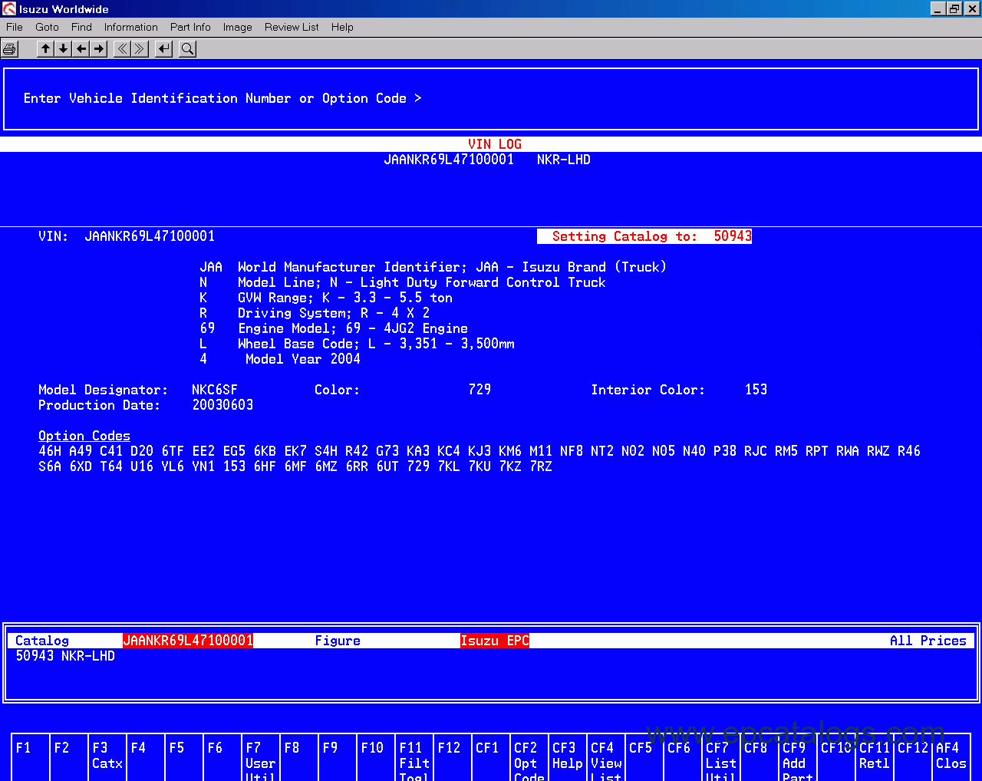Click the Isuzu Worldwide title bar icon
This screenshot has width=982, height=781.
tap(8, 8)
